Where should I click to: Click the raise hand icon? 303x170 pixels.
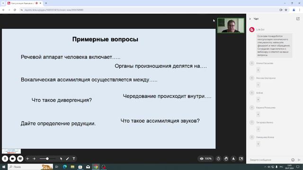tap(226, 159)
